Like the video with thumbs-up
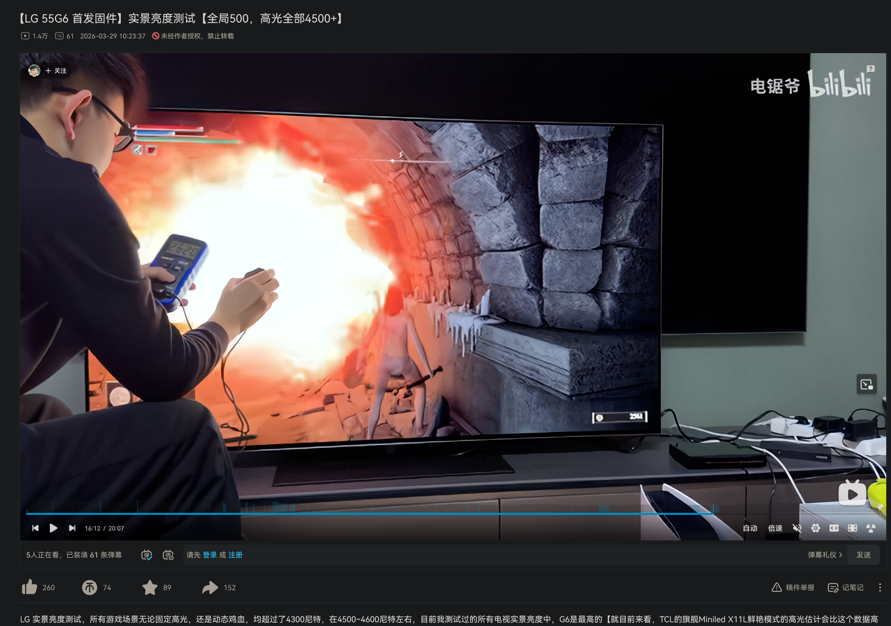891x626 pixels. click(30, 587)
